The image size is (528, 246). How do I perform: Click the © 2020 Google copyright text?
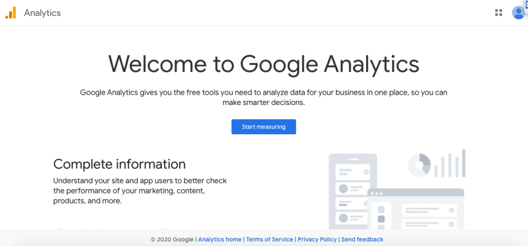[x=172, y=239]
